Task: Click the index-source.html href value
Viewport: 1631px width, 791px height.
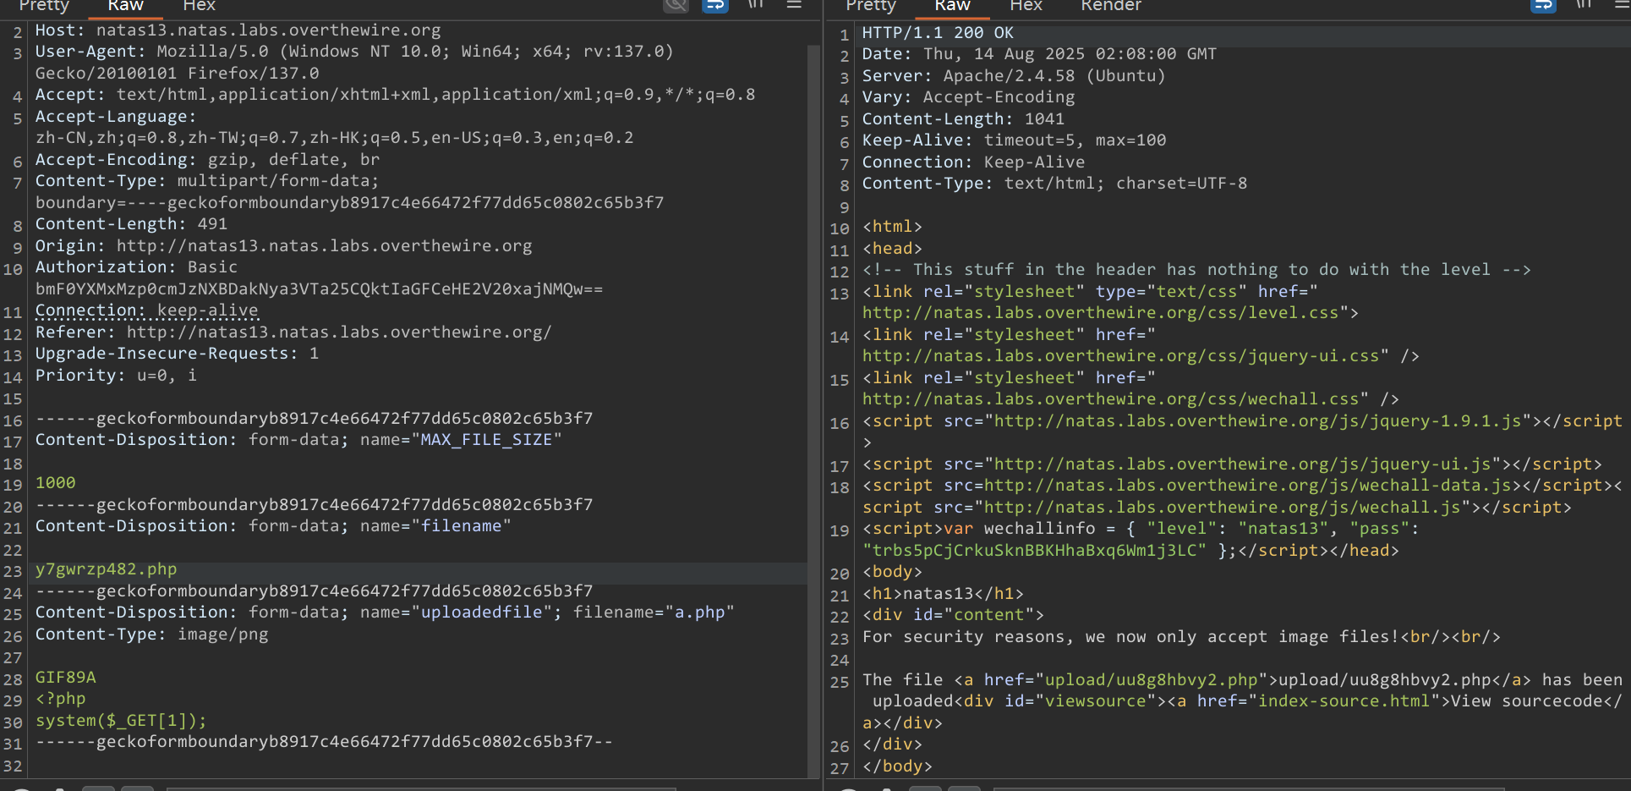Action: point(1344,701)
